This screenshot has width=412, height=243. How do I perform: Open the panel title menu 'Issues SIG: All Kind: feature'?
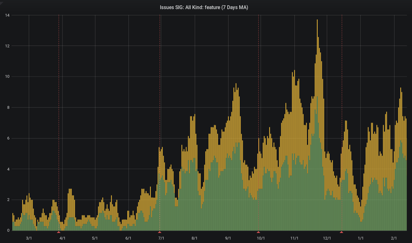click(204, 8)
